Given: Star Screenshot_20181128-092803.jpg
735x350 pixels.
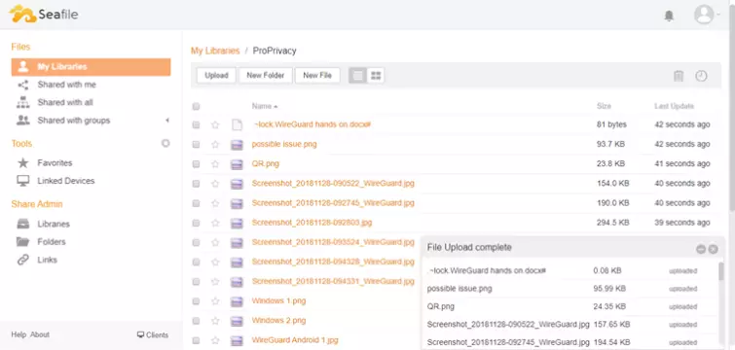Looking at the screenshot, I should (x=215, y=224).
